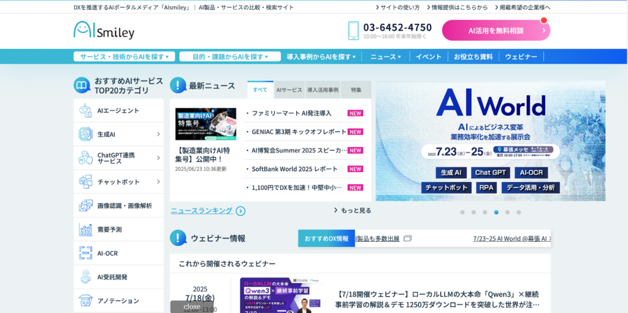Click the phone icon beside 03-6452-4750
628x313 pixels.
click(353, 31)
